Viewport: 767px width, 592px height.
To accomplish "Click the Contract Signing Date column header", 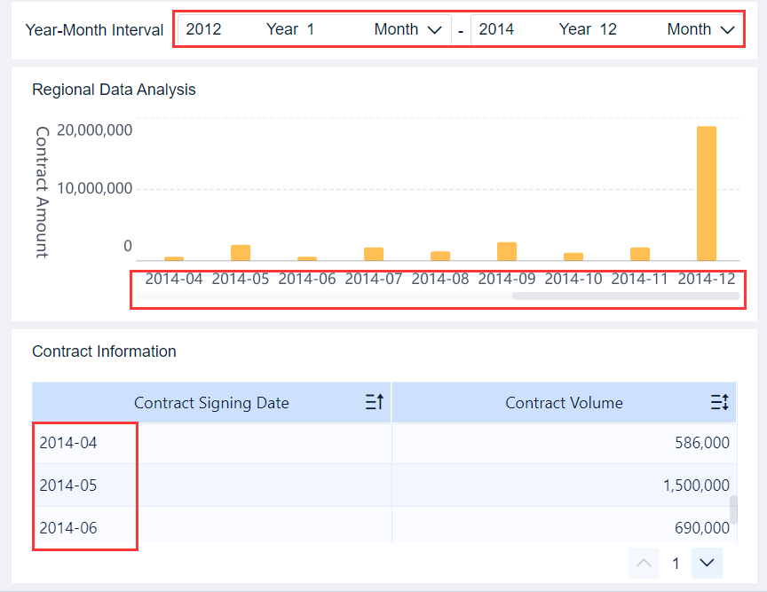I will coord(211,403).
